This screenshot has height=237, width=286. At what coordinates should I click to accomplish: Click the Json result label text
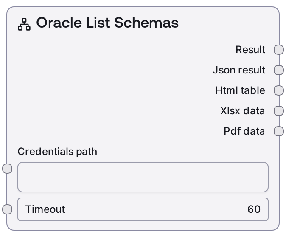pyautogui.click(x=239, y=70)
